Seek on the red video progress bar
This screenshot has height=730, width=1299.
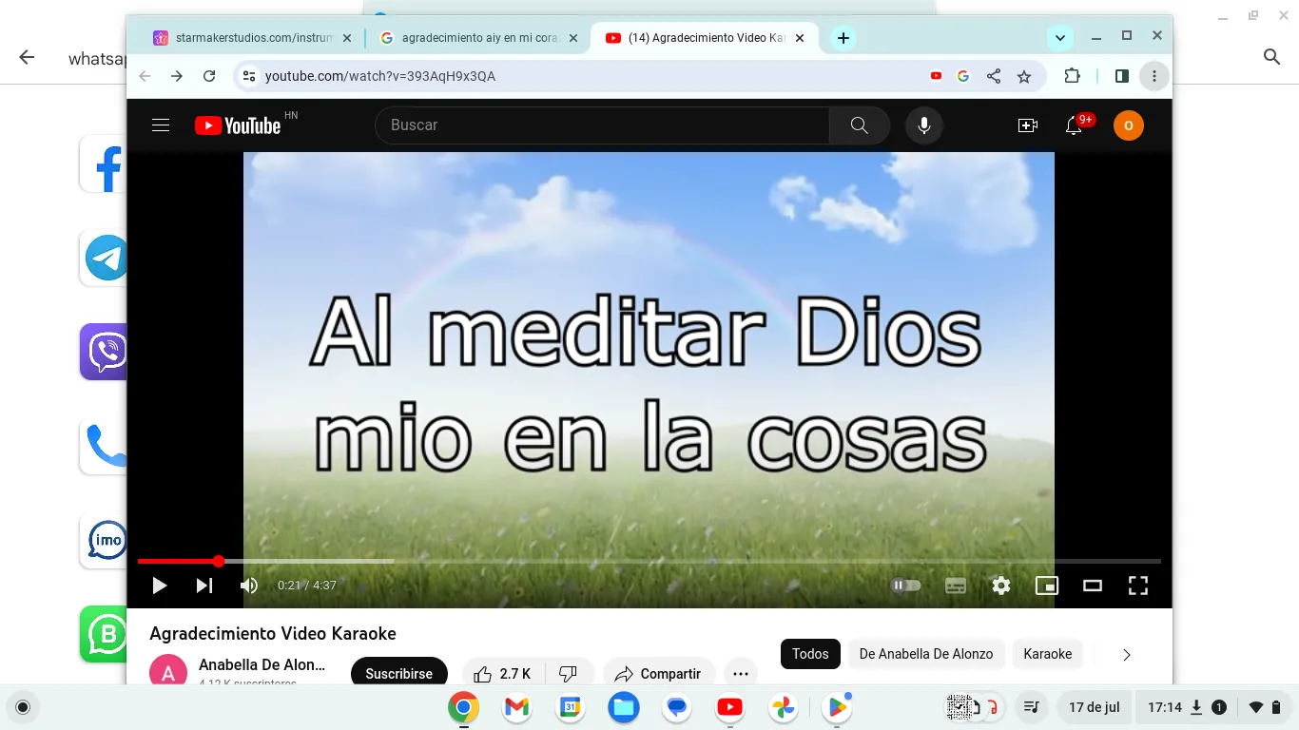pyautogui.click(x=649, y=562)
